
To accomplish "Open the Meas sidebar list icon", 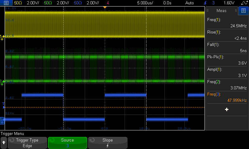I will pyautogui.click(x=243, y=11).
